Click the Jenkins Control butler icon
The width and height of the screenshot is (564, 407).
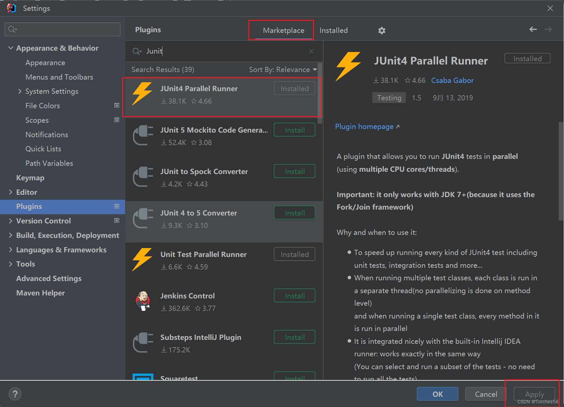tap(143, 301)
